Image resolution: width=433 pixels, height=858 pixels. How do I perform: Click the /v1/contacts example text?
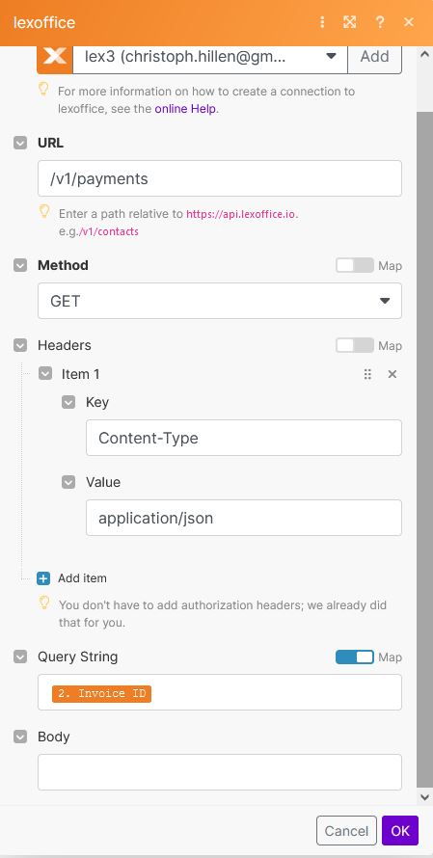109,231
